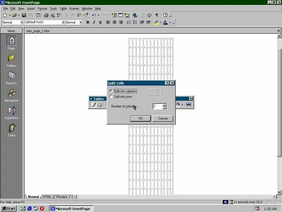
Task: Click the Undo arrow icon
Action: coord(94,15)
